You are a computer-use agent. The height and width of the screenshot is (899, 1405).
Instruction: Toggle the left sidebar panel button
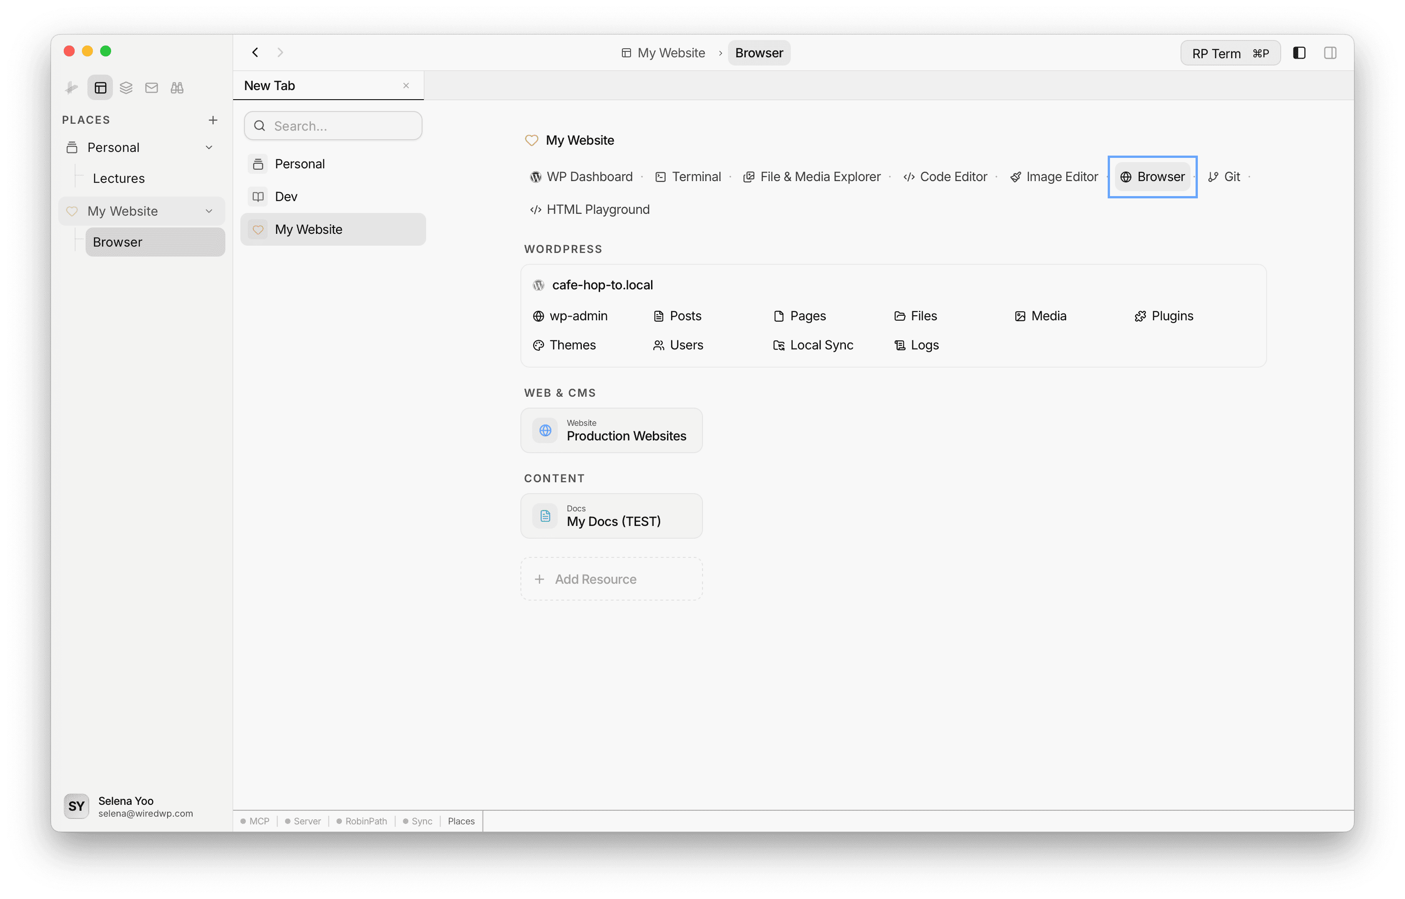point(1299,53)
